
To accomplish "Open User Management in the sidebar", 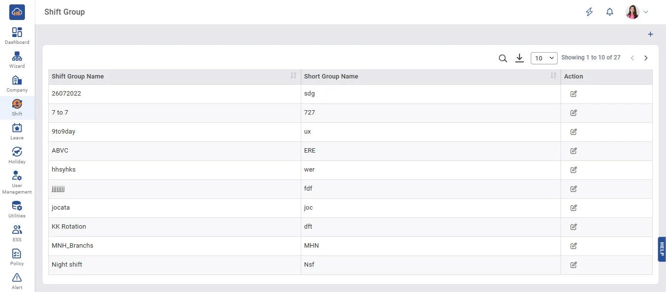I will pos(17,182).
